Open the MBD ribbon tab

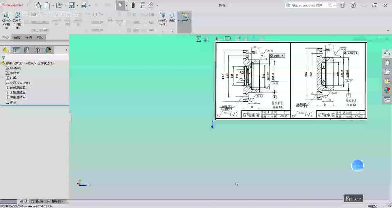40,37
